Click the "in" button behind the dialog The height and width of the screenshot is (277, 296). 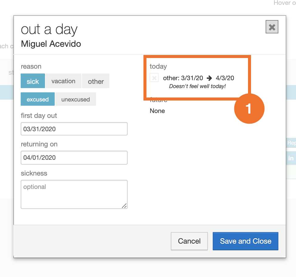tap(291, 158)
